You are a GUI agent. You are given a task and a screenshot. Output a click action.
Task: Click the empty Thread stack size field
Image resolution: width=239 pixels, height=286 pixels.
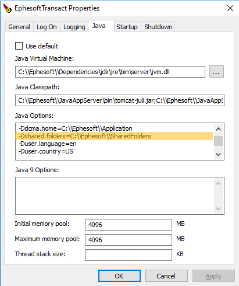pos(129,255)
